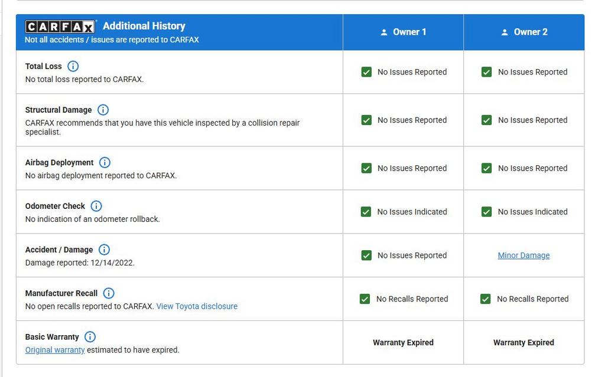This screenshot has width=605, height=377.
Task: Open the Minor Damage link for Owner 2
Action: pyautogui.click(x=523, y=255)
